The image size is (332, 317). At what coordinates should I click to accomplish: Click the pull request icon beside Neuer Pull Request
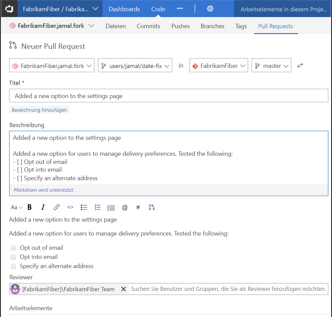(x=13, y=45)
